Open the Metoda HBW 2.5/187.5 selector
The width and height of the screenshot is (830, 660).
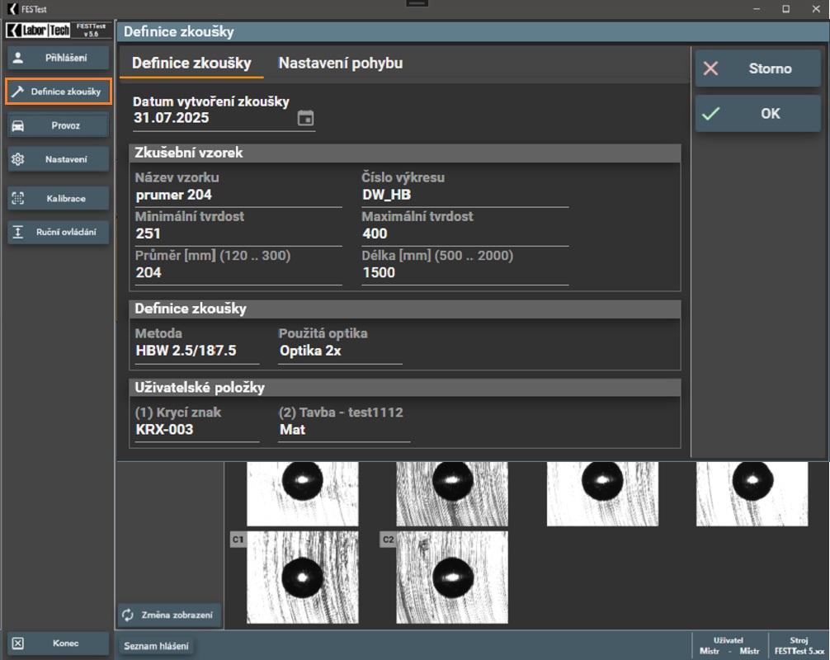coord(196,351)
